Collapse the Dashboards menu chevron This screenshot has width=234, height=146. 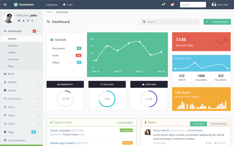point(38,31)
